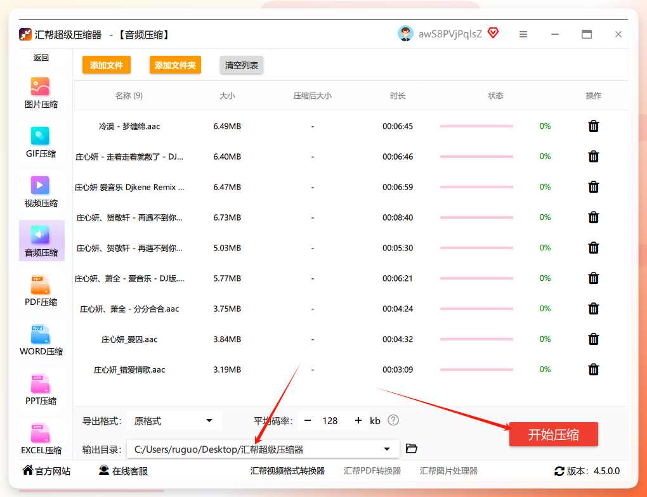Click progress bar of 庄心妍_爱囚.aac
This screenshot has height=497, width=647.
pos(476,339)
